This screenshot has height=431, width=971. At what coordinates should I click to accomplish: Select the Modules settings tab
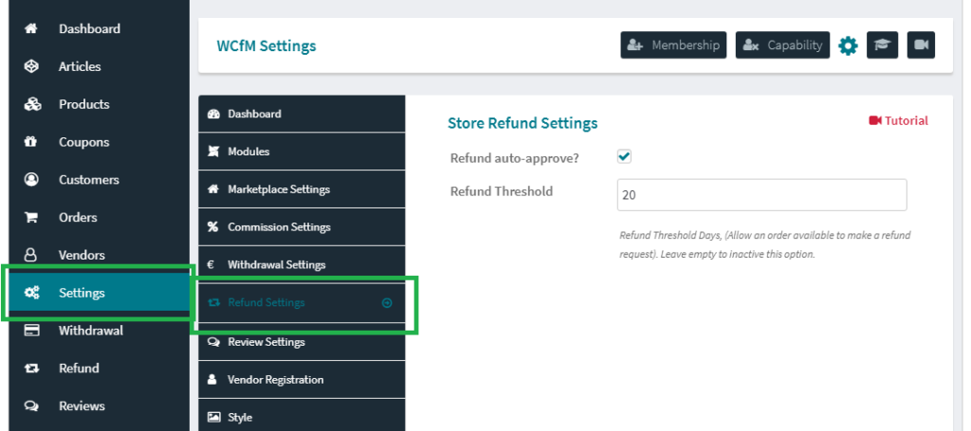[302, 152]
